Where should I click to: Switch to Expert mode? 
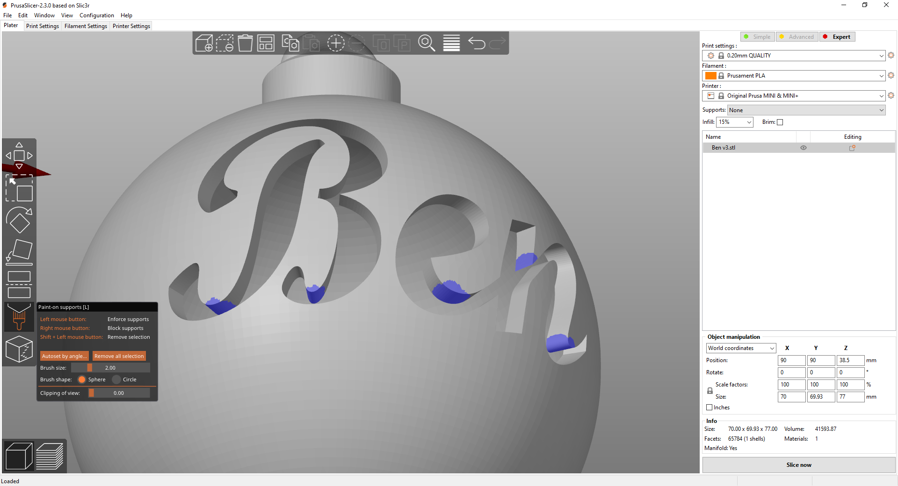pos(837,37)
